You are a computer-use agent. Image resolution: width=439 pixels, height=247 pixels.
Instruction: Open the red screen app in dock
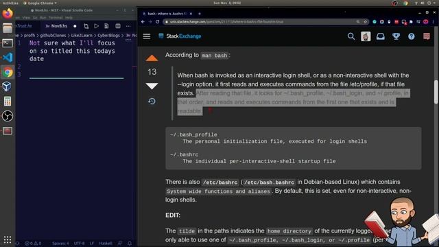[x=8, y=131]
